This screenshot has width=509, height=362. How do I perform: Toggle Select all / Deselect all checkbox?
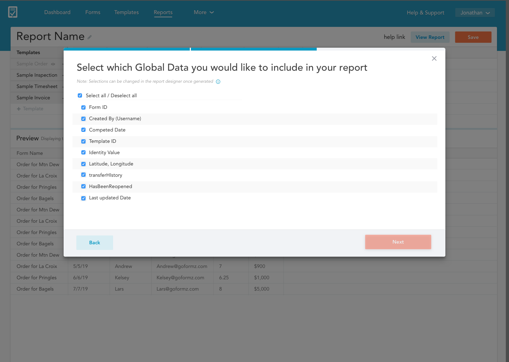pos(80,95)
